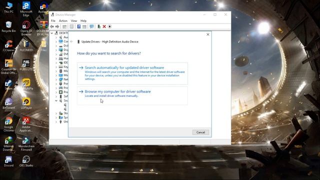The height and width of the screenshot is (180, 320).
Task: Close the Update Drivers dialog
Action: (x=208, y=34)
